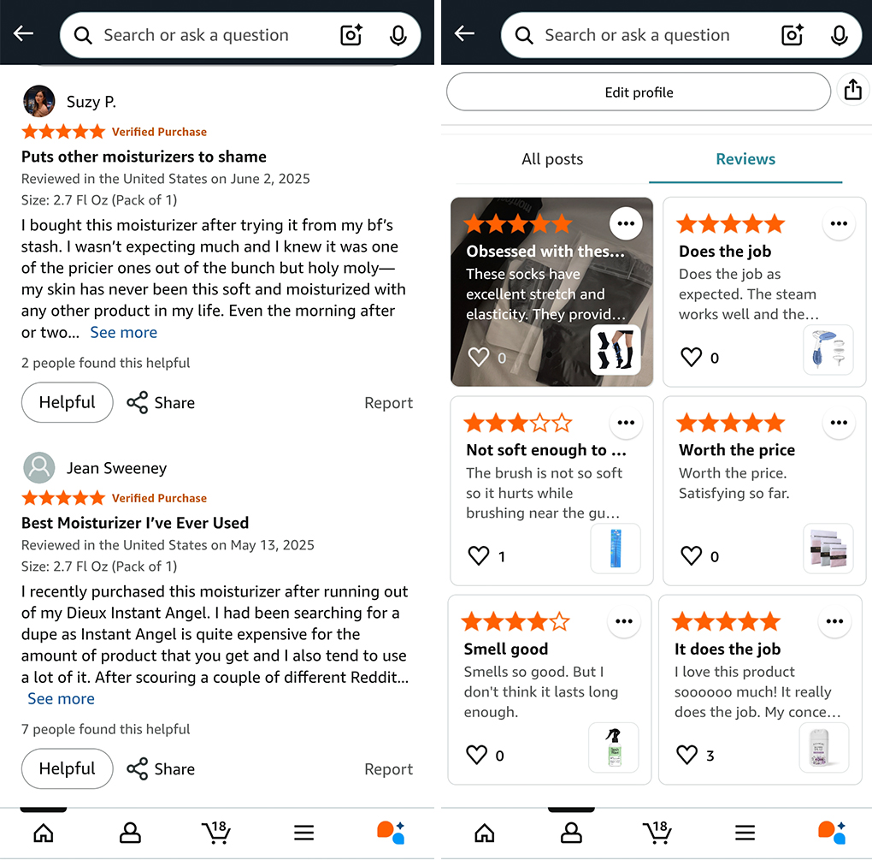Switch to the All posts tab
This screenshot has width=872, height=860.
coord(552,159)
